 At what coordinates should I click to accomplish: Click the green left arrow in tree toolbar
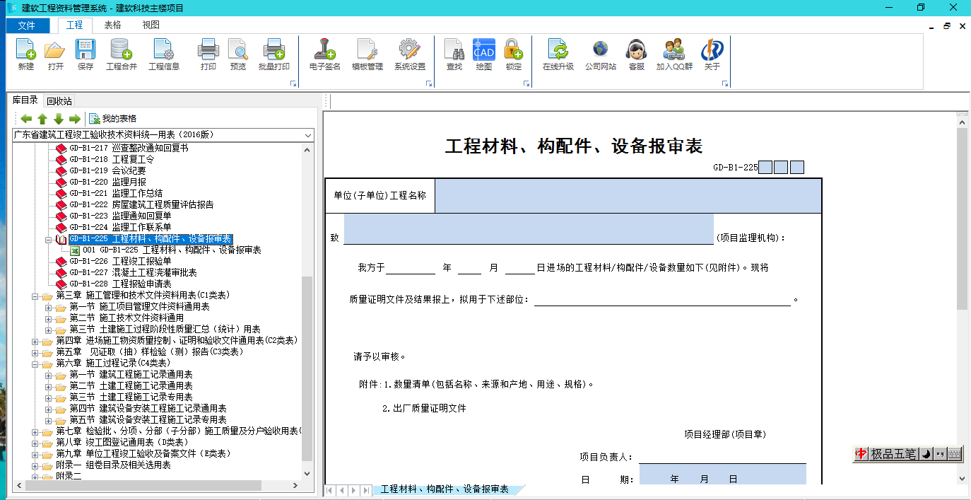point(26,119)
